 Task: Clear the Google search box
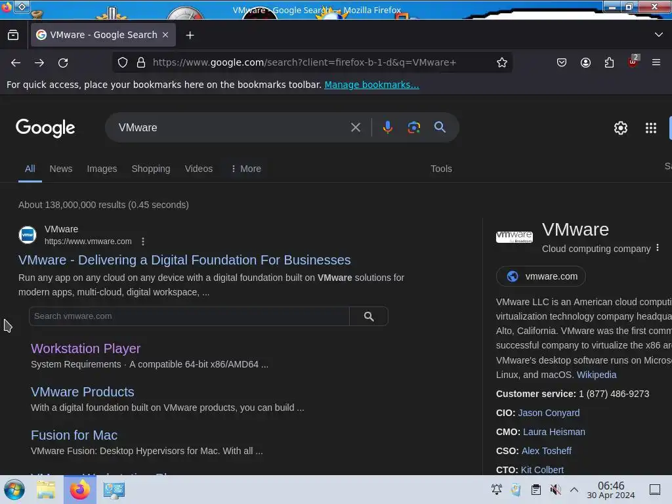(355, 127)
